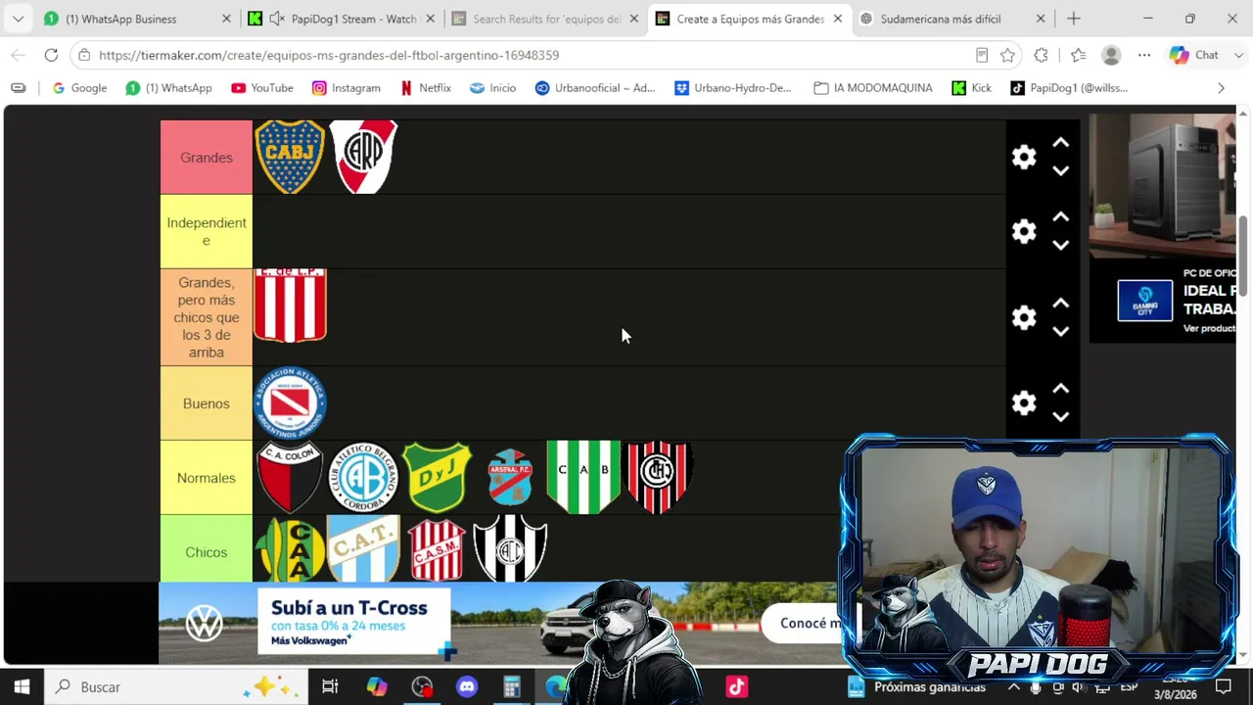The width and height of the screenshot is (1253, 705).
Task: Select the yellow-green CAA Aldosivi crest
Action: pyautogui.click(x=290, y=549)
